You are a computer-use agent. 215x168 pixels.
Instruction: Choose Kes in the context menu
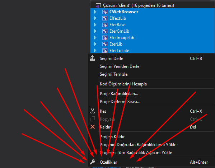point(151,111)
